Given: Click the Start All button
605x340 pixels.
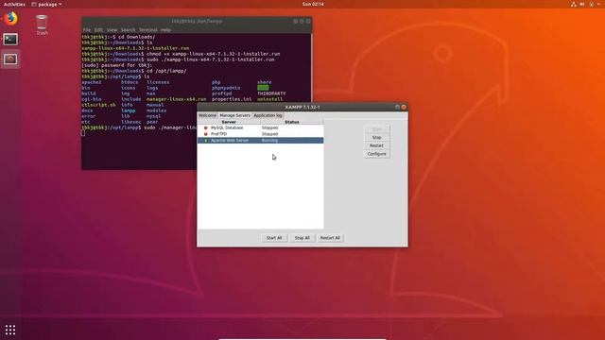Looking at the screenshot, I should [274, 238].
